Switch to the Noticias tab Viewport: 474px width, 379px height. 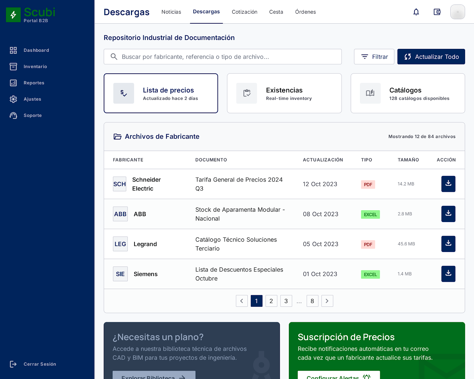coord(171,12)
